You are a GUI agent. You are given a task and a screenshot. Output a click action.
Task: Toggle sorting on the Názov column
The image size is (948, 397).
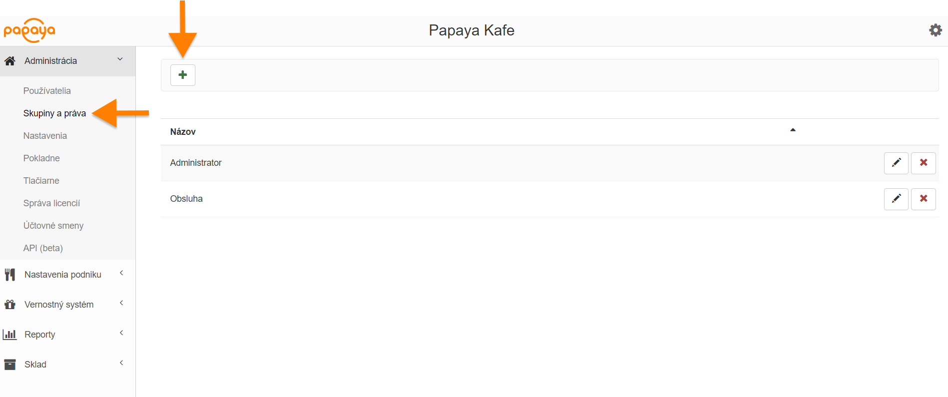[182, 131]
